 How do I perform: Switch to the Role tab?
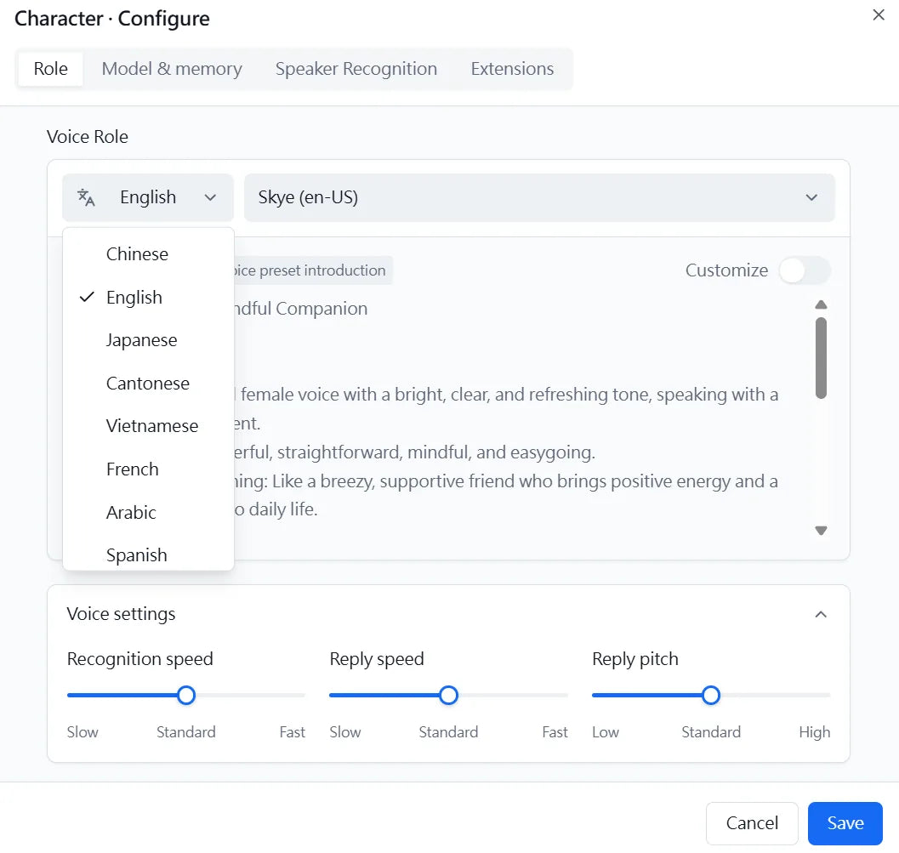[50, 69]
